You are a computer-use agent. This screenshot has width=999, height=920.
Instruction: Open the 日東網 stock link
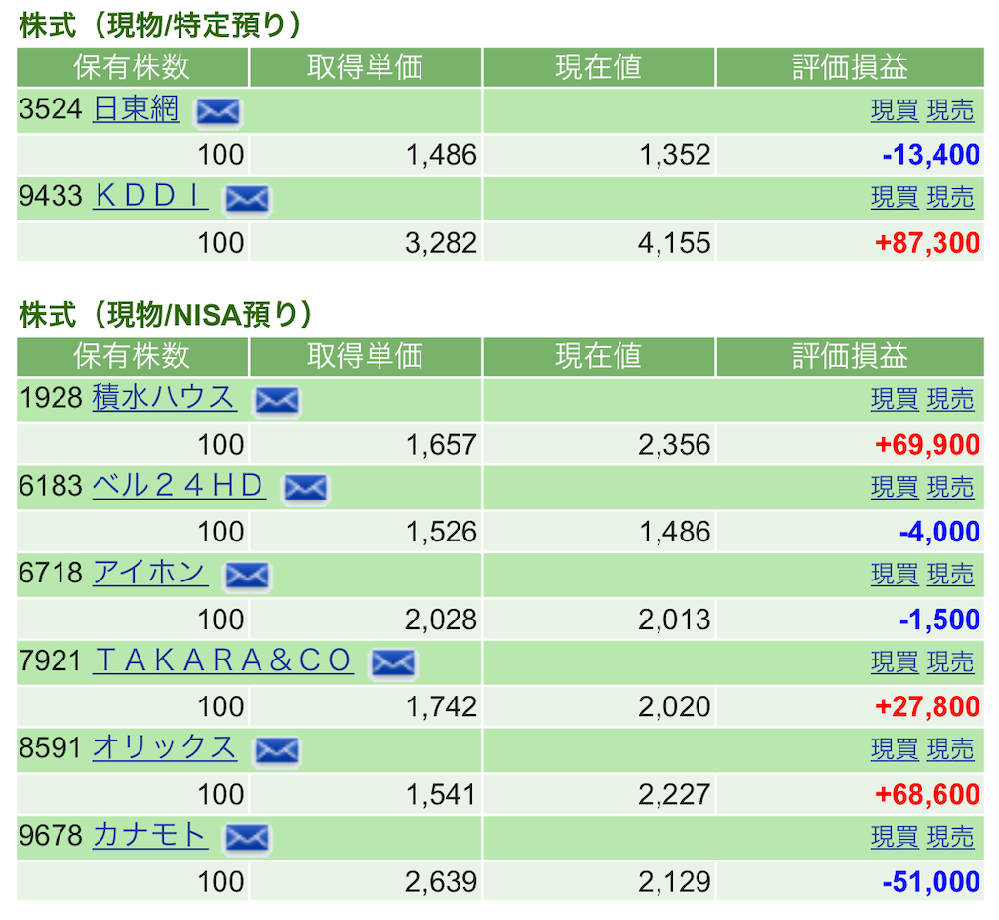[x=136, y=109]
